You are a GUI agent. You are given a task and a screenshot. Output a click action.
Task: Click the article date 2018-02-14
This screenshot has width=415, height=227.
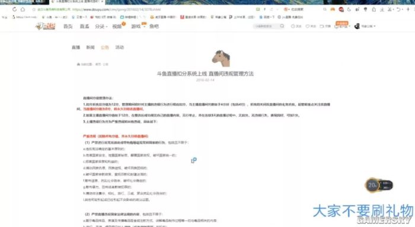pyautogui.click(x=205, y=80)
